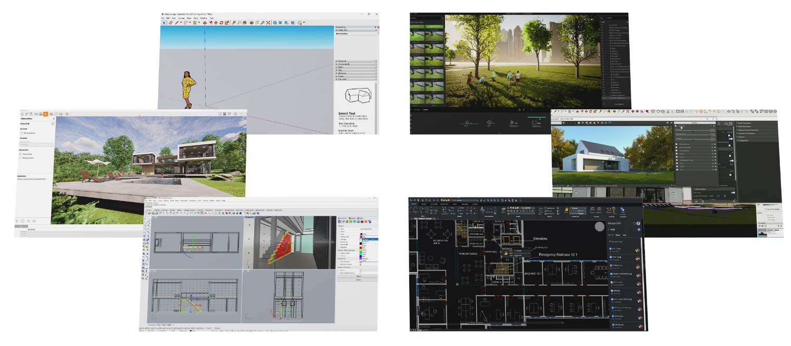
Task: Click the Details button in Rhino properties
Action: click(x=359, y=280)
